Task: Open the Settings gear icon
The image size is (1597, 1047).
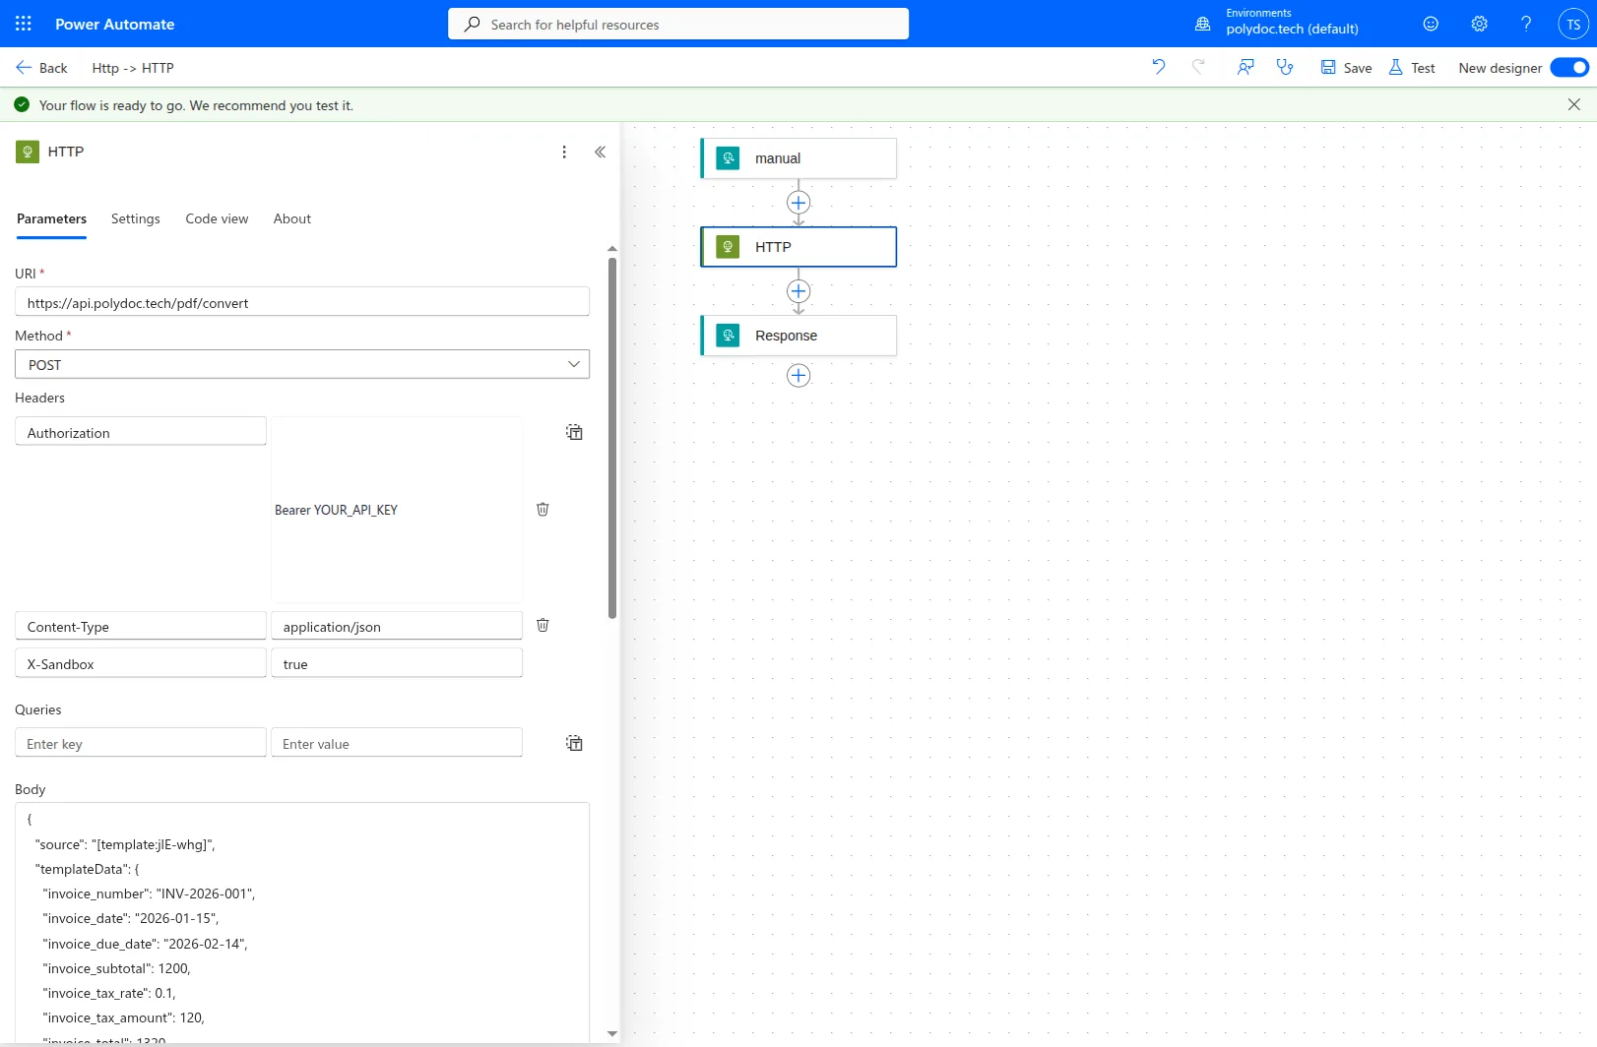Action: (1479, 24)
